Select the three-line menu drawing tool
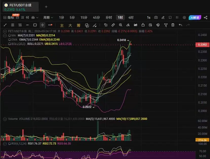 pyautogui.click(x=20, y=25)
